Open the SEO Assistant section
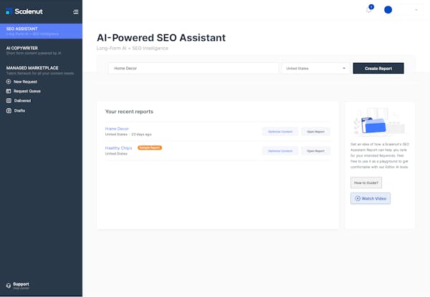430x297 pixels. [x=41, y=31]
